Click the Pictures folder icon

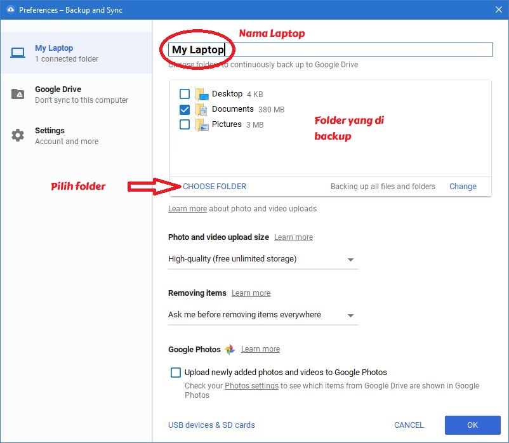(x=202, y=125)
